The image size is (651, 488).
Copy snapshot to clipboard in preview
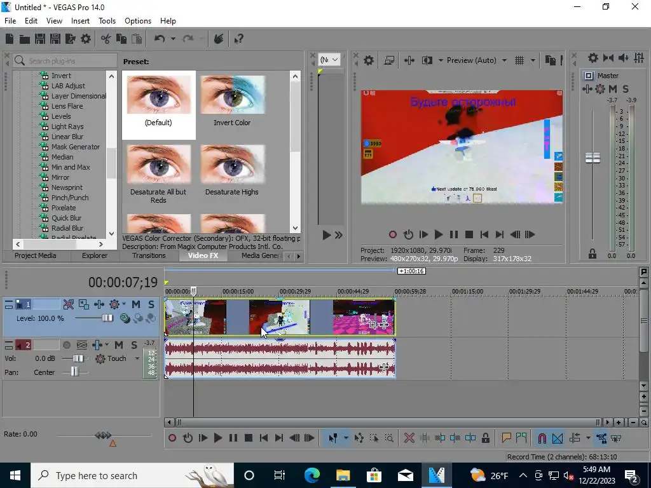[x=550, y=60]
